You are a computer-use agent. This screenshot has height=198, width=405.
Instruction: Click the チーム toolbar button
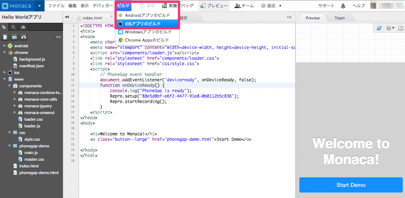point(244,6)
